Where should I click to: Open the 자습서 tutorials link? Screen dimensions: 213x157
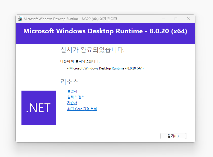tap(72, 103)
